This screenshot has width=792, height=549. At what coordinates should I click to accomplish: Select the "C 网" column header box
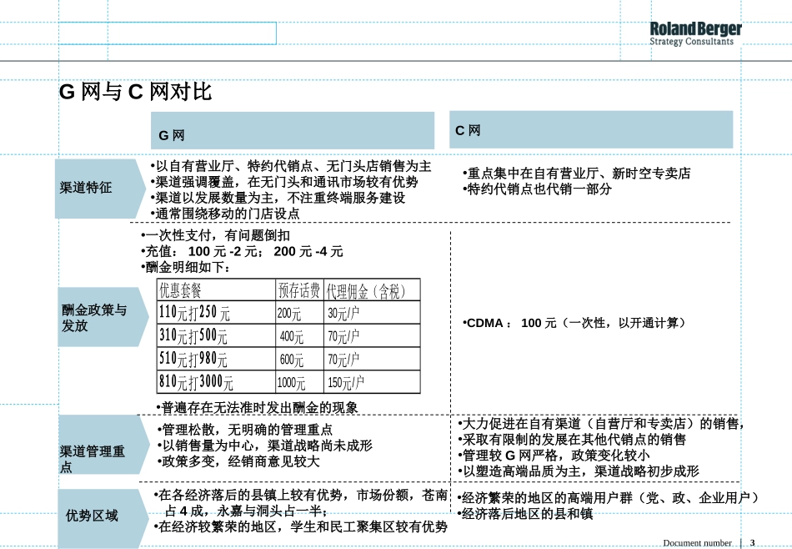tap(591, 129)
